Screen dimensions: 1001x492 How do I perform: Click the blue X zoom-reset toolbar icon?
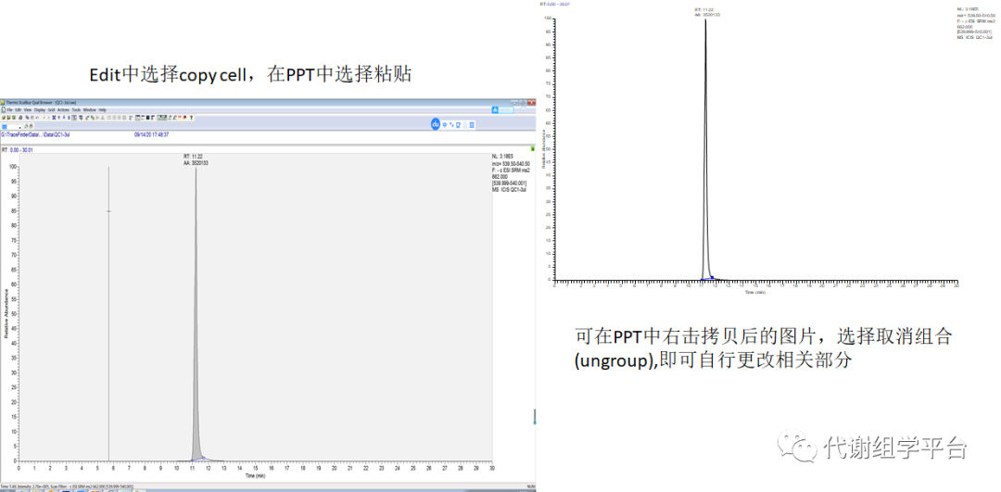pyautogui.click(x=54, y=118)
